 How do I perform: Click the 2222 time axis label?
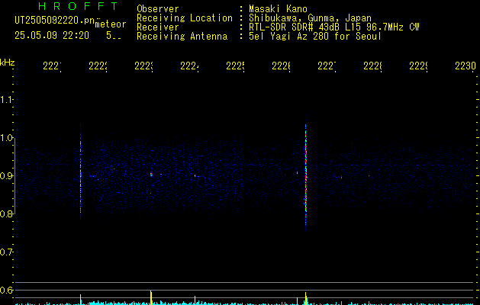pos(98,66)
